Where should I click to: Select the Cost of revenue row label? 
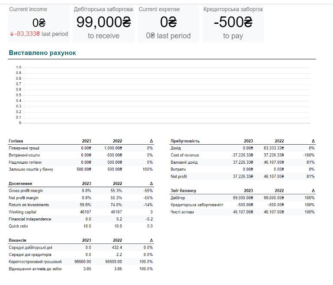tap(185, 155)
